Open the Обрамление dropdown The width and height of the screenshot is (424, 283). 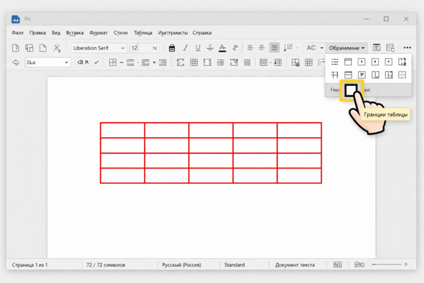[x=347, y=48]
